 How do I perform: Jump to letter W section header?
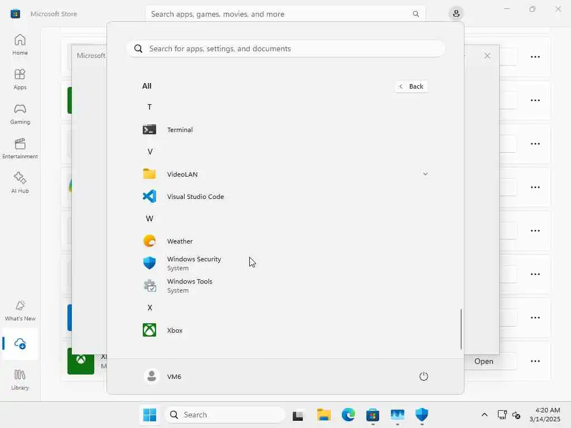(x=149, y=218)
